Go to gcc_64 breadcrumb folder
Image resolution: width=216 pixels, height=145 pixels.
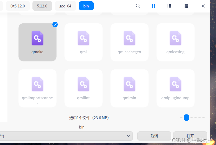(x=65, y=6)
